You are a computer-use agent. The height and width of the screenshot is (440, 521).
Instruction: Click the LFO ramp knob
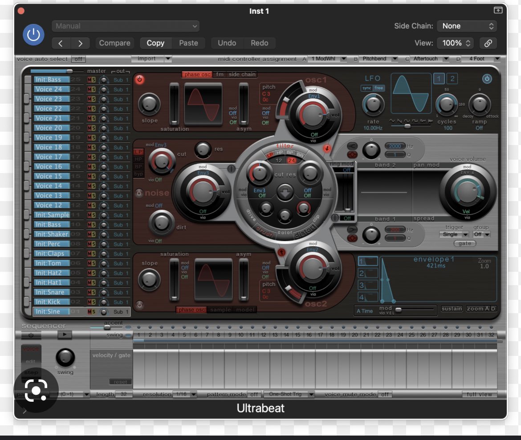(479, 105)
